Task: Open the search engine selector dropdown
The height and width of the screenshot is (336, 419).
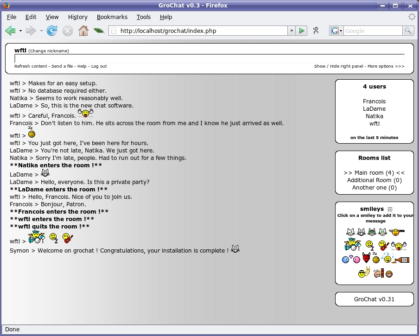Action: [336, 31]
